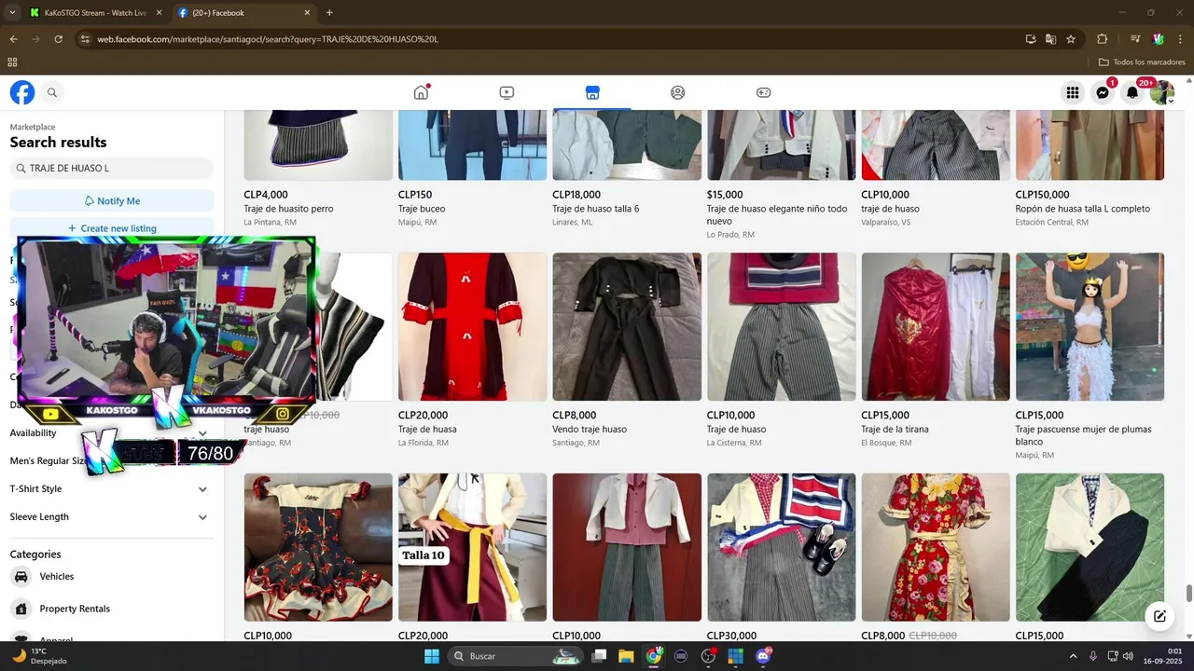Open the Vehicles category
The width and height of the screenshot is (1194, 671).
(x=112, y=576)
